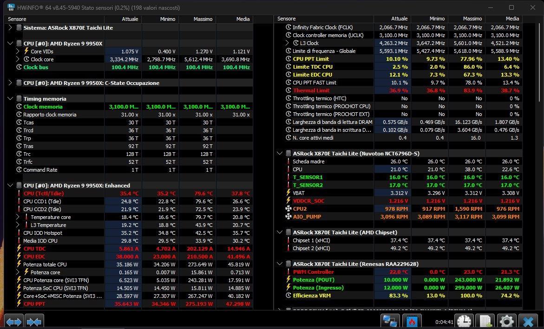This screenshot has height=329, width=544.
Task: Start logging with the sheet icon
Action: pos(485,322)
